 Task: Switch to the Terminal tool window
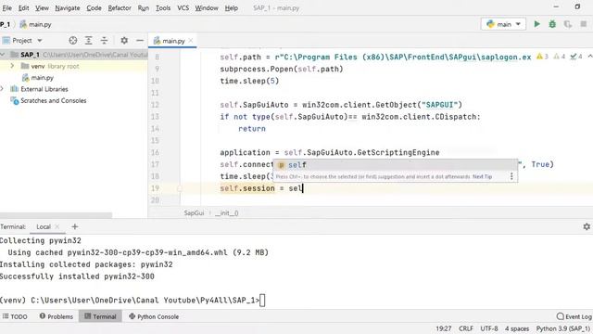(100, 316)
